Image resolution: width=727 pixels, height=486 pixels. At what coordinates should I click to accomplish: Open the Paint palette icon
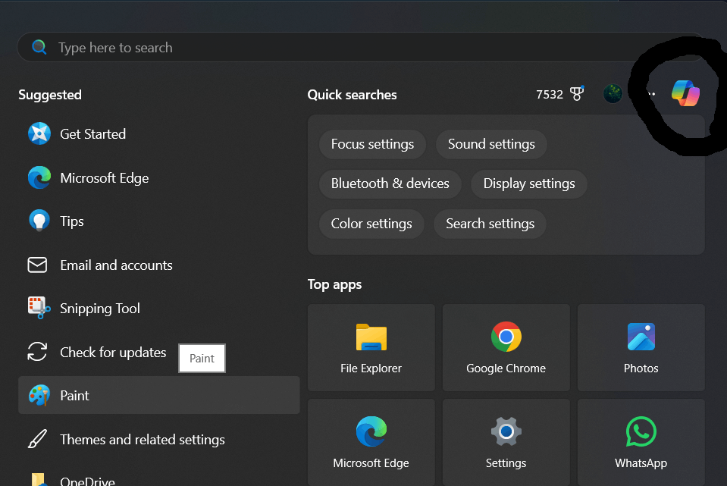tap(39, 395)
